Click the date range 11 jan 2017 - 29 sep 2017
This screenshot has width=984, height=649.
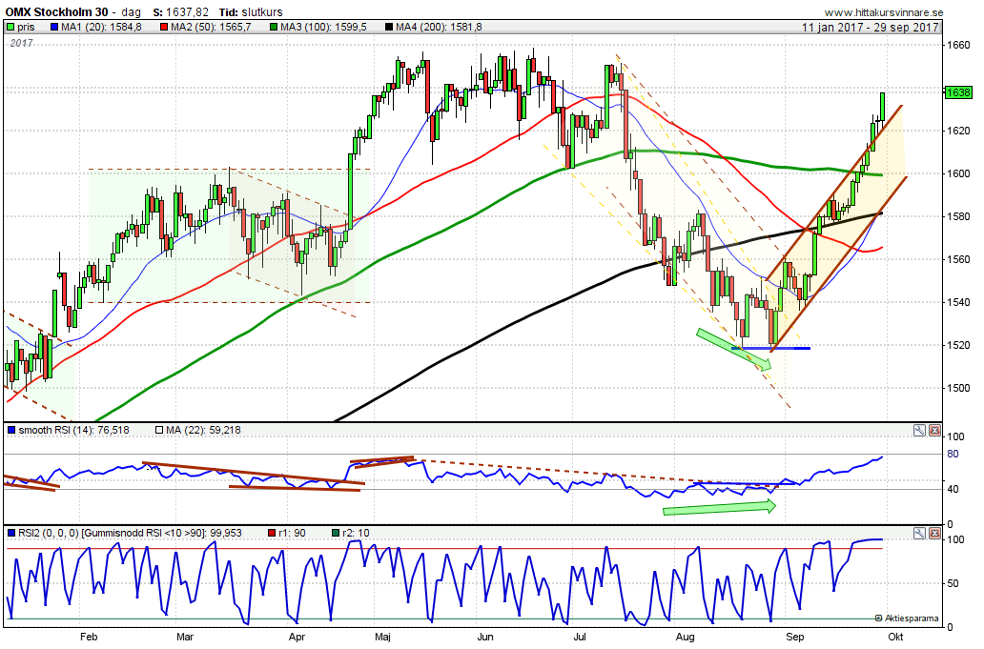(871, 27)
